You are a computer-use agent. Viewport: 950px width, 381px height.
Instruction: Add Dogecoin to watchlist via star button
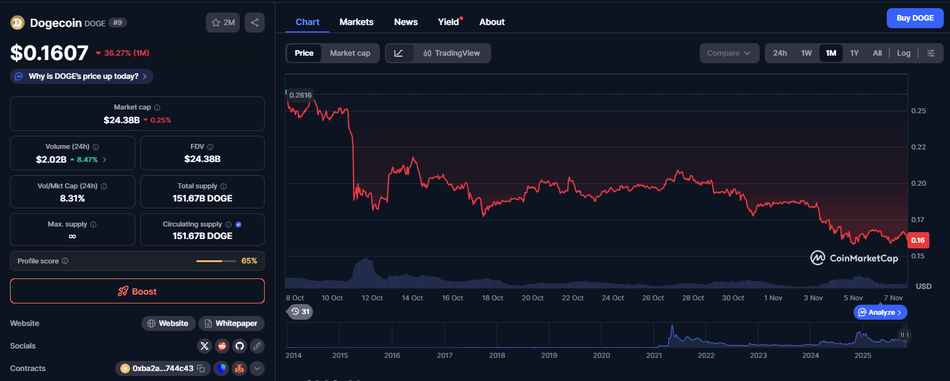click(x=223, y=23)
